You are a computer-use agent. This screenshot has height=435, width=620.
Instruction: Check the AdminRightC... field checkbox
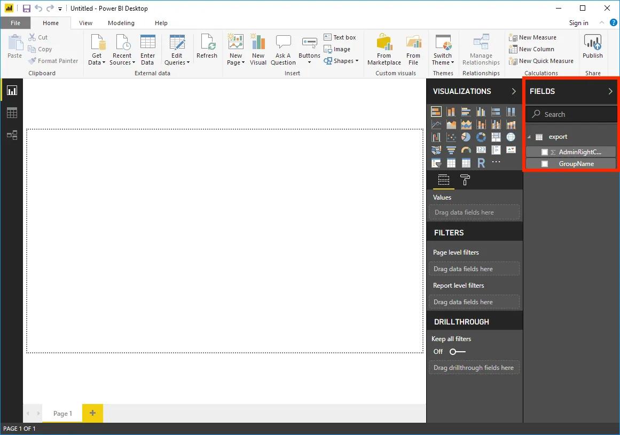[x=545, y=152]
